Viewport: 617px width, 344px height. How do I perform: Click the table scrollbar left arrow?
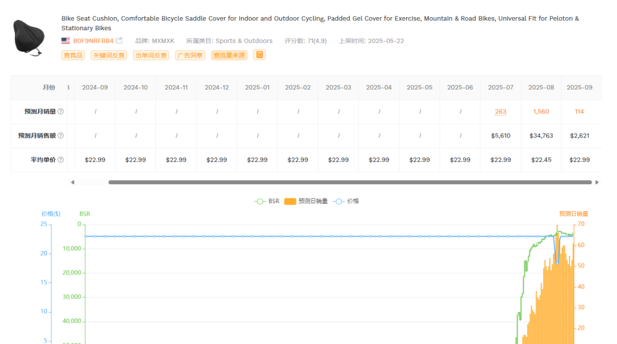coord(73,183)
